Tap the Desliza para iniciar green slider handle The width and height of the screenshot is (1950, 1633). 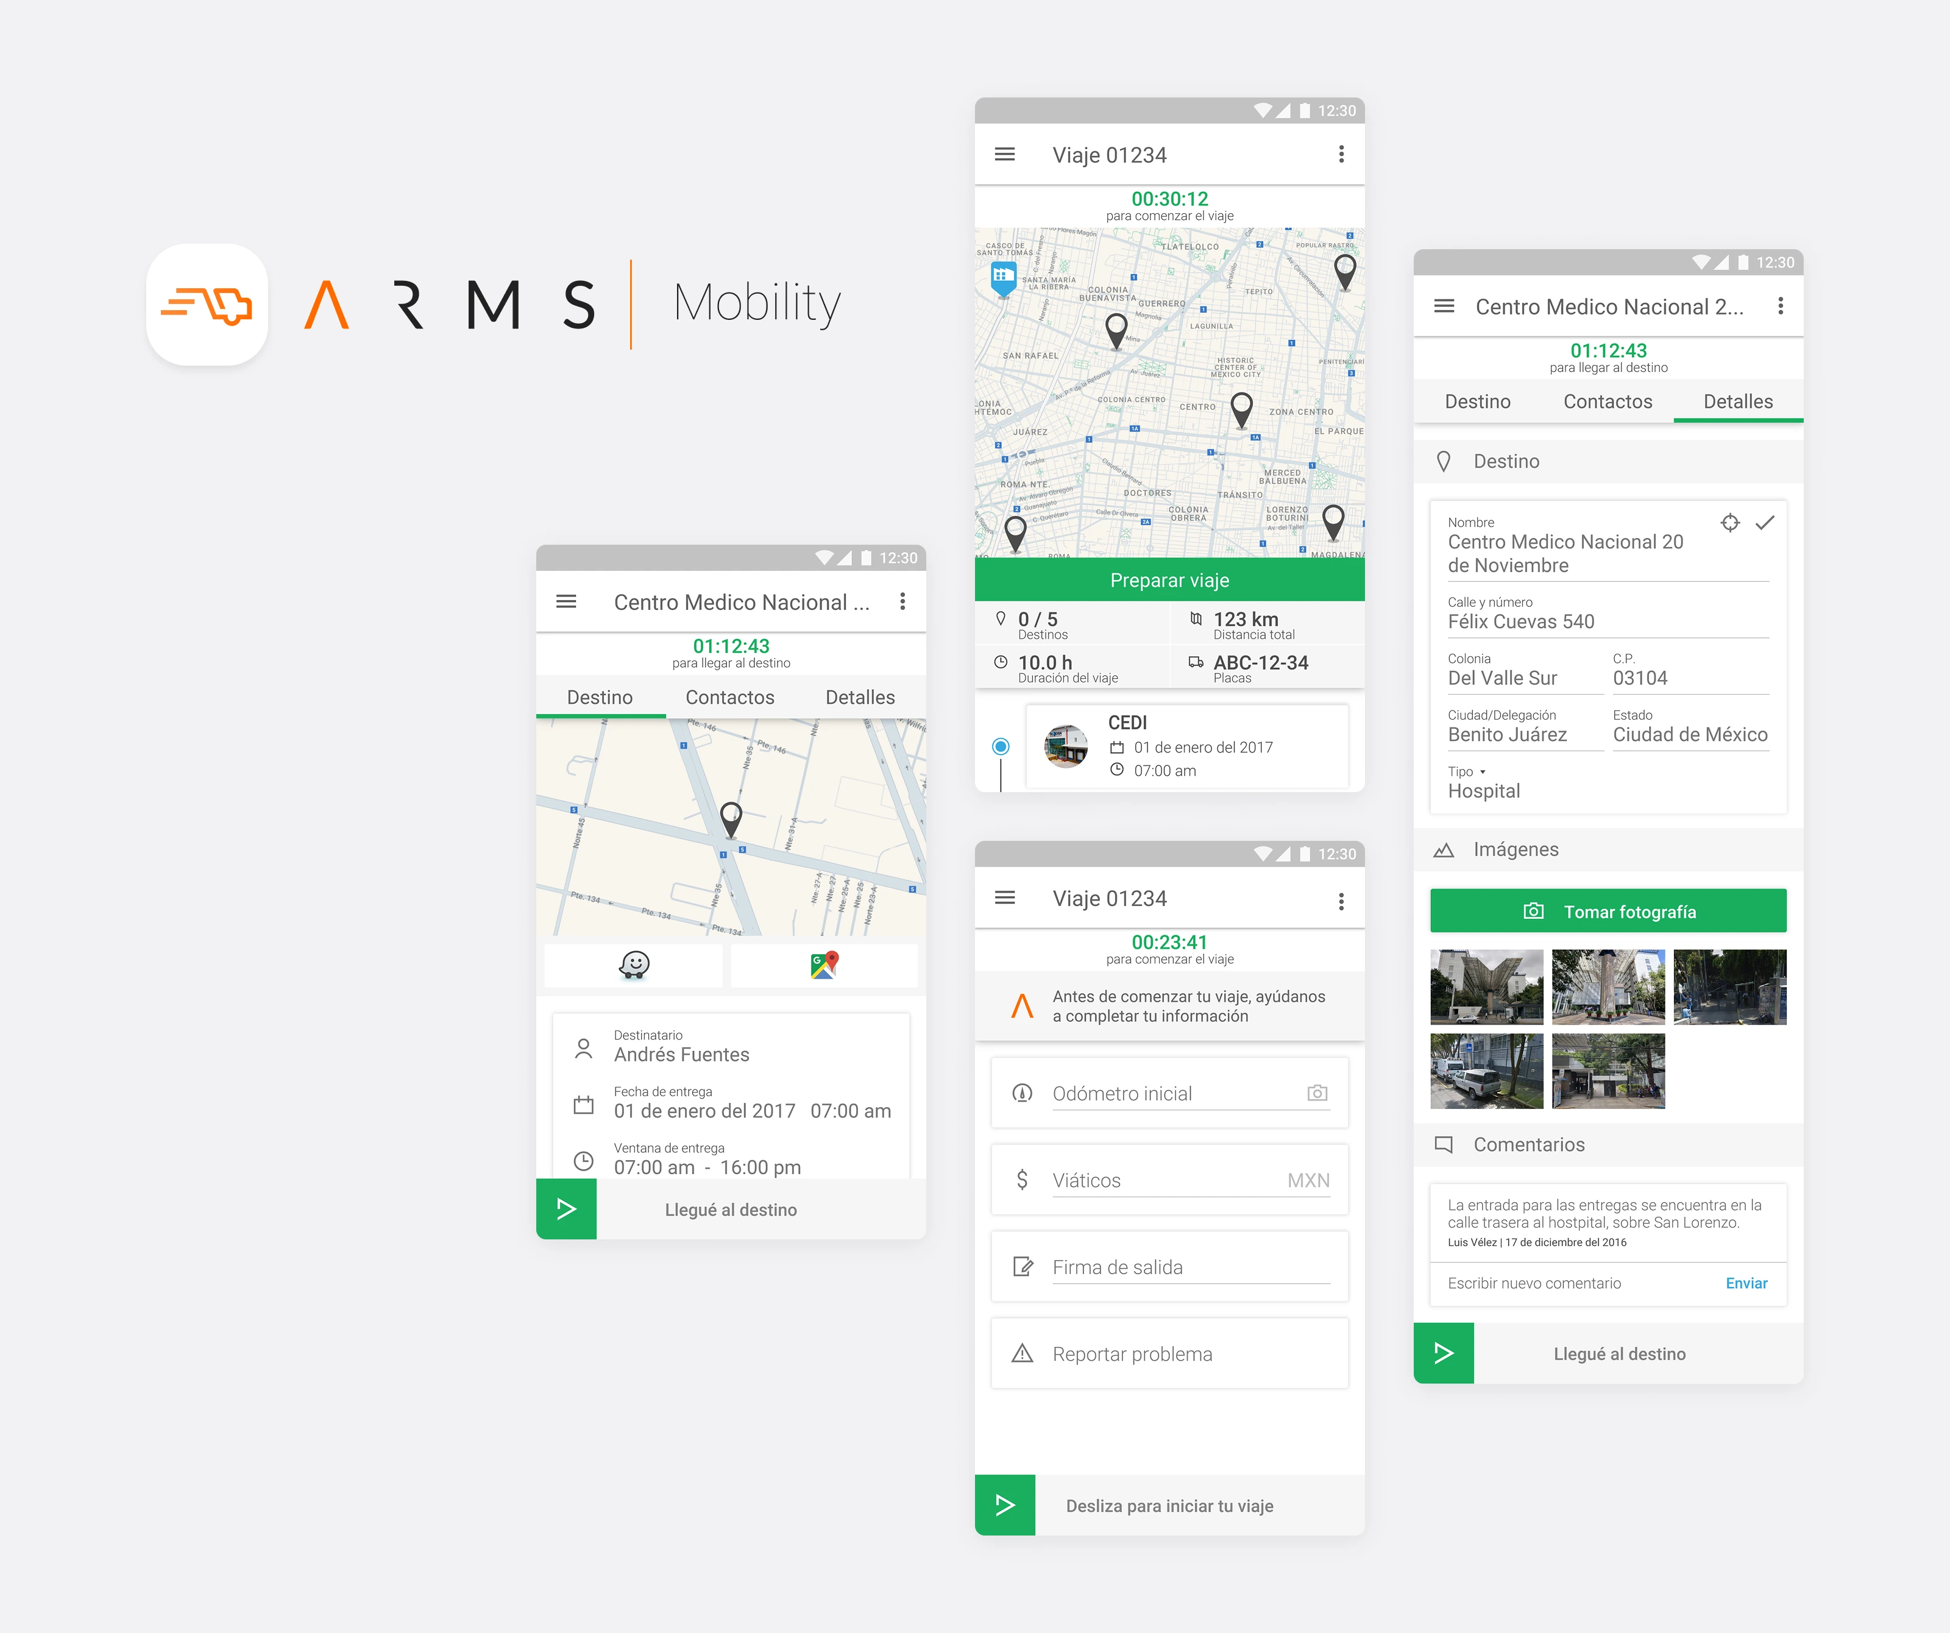[1005, 1504]
